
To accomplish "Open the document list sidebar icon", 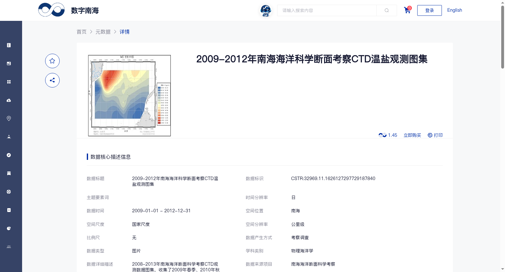I will coord(9,45).
